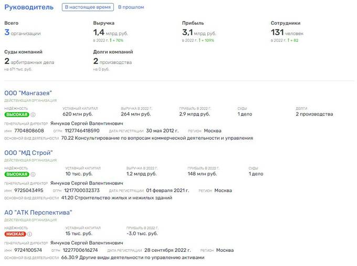Click "2 производства" in Мангазея debts column
The image size is (357, 266).
[x=314, y=114]
